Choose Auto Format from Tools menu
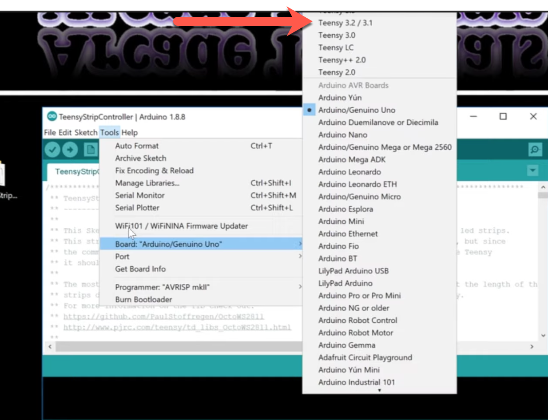The image size is (548, 420). pyautogui.click(x=201, y=146)
